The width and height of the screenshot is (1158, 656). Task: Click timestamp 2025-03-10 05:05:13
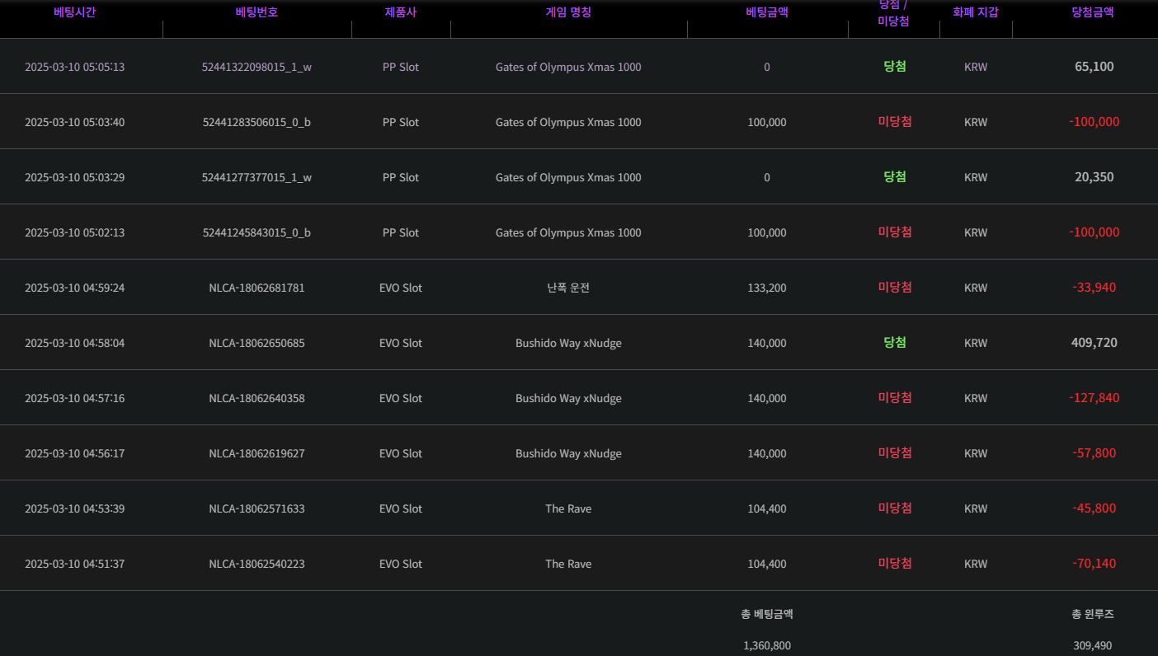point(74,67)
